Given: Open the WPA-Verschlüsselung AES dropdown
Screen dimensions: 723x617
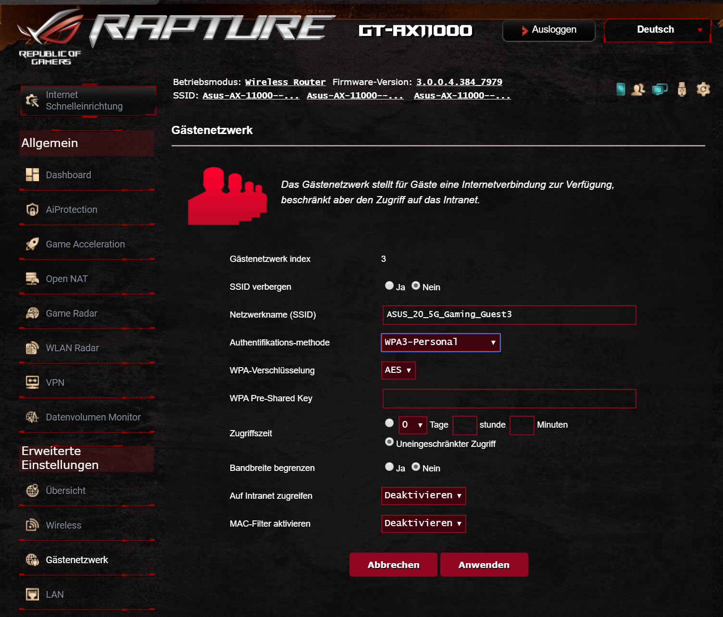Looking at the screenshot, I should click(399, 370).
